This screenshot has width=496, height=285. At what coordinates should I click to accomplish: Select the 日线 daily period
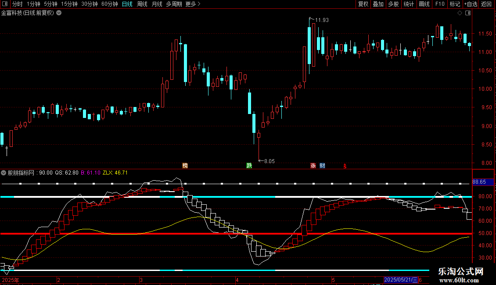click(x=127, y=4)
